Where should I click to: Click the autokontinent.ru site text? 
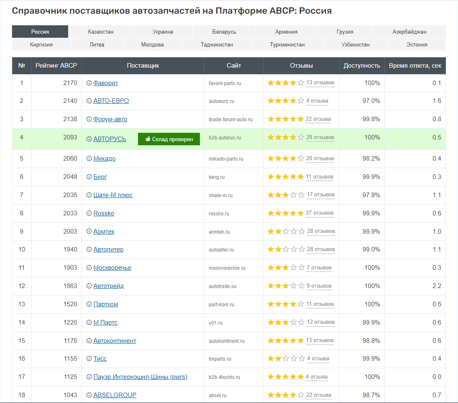(x=227, y=341)
